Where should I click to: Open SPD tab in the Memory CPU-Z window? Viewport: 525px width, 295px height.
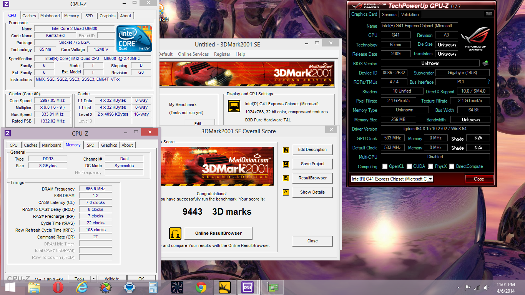point(91,145)
